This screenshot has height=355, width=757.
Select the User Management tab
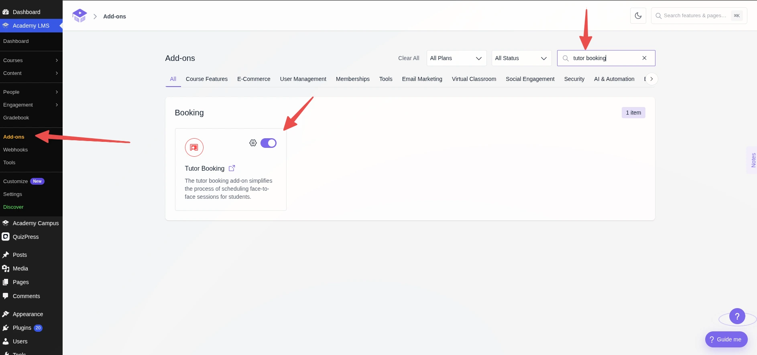(x=303, y=79)
